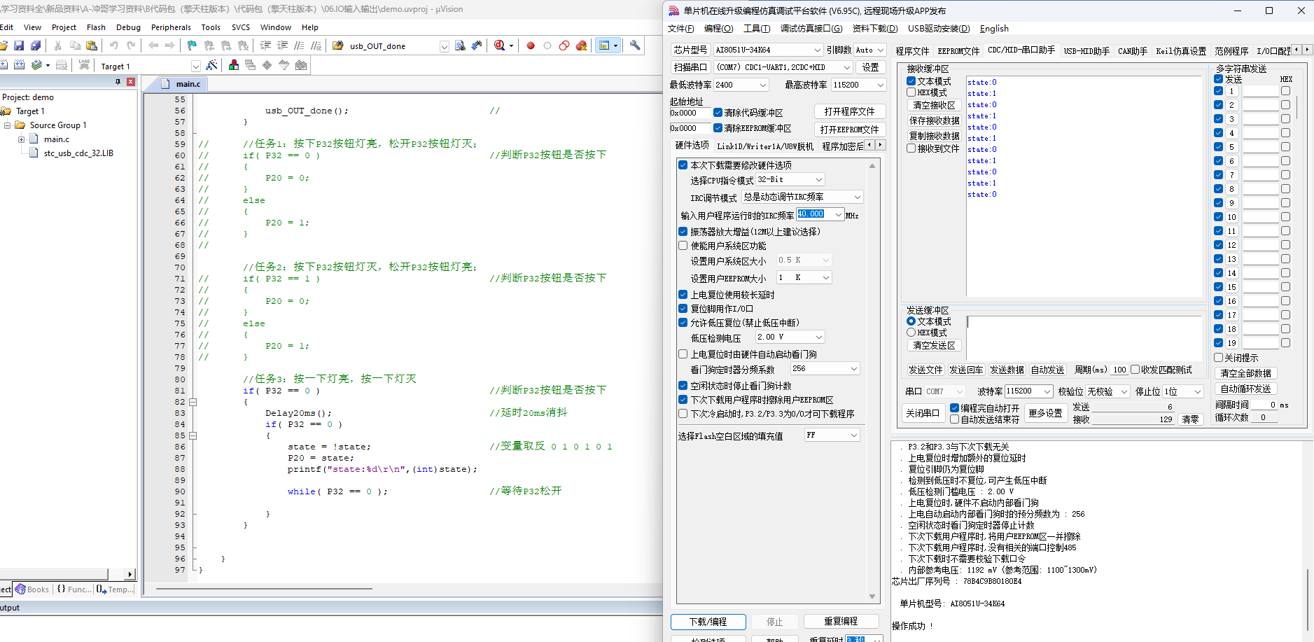Click the 下载/编程 button
This screenshot has width=1314, height=642.
coord(708,622)
